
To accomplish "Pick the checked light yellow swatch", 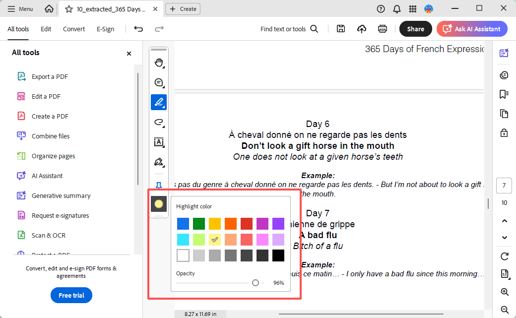I will tap(215, 240).
